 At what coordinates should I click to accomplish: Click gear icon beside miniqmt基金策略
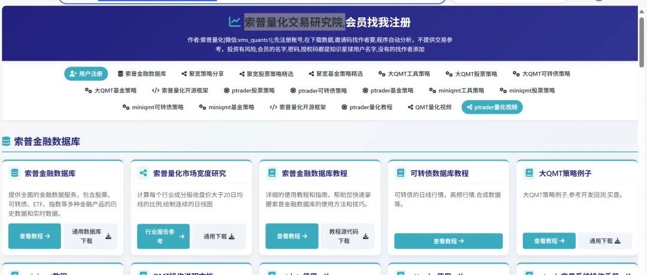pyautogui.click(x=202, y=107)
